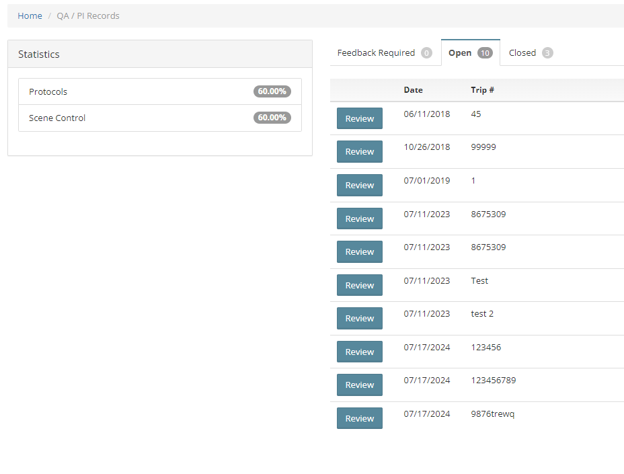This screenshot has height=474, width=624.
Task: Click the Date column header
Action: pyautogui.click(x=413, y=90)
